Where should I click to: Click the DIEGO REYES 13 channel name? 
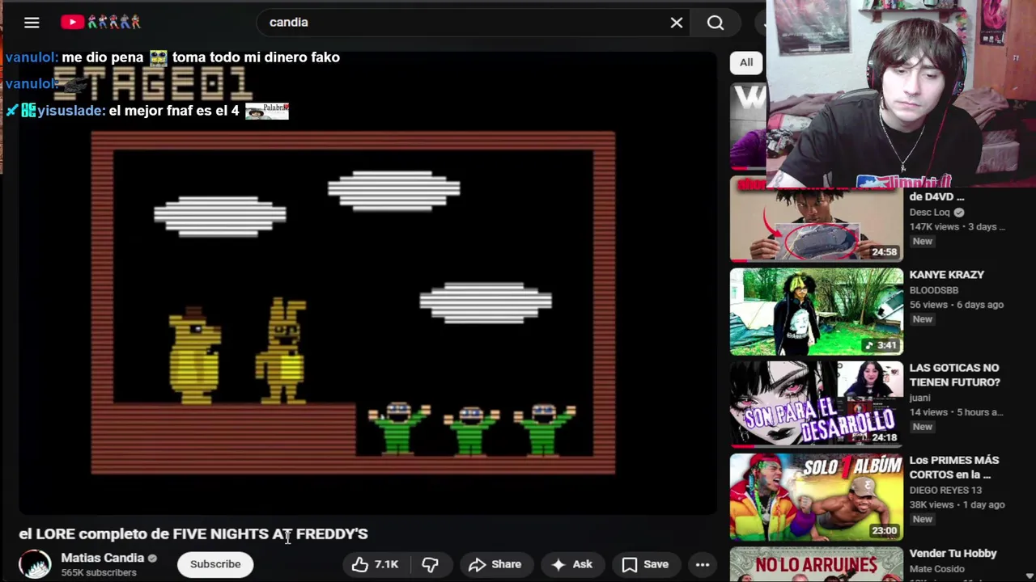coord(945,490)
